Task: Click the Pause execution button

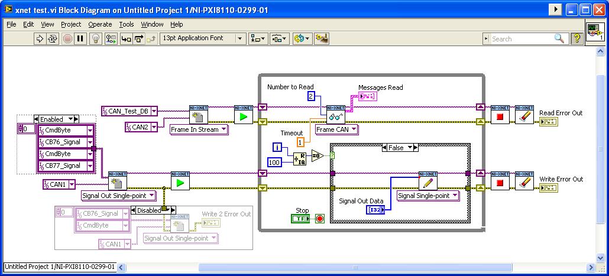Action: pos(81,38)
